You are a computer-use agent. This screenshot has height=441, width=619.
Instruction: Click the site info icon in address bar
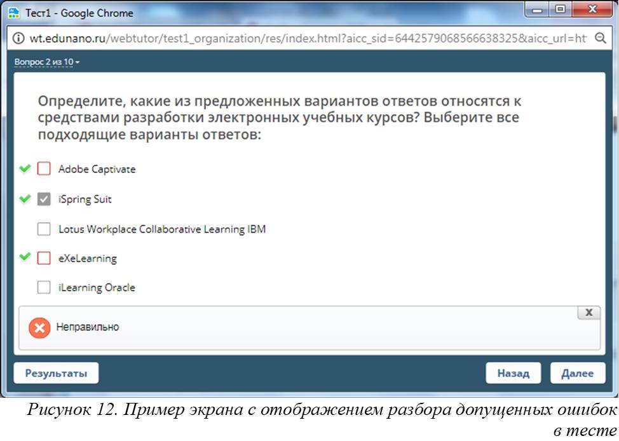click(19, 38)
